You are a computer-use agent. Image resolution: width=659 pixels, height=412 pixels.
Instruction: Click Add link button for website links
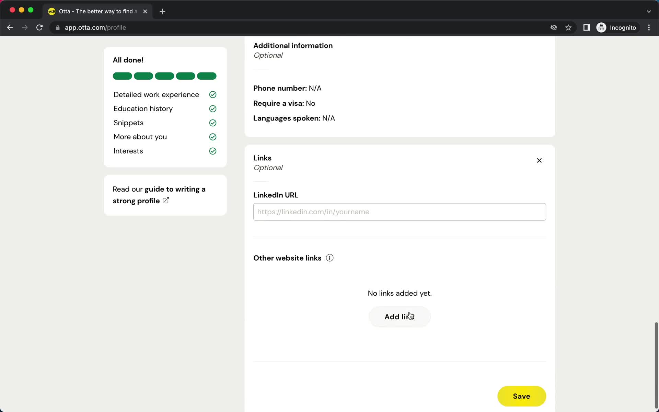400,317
